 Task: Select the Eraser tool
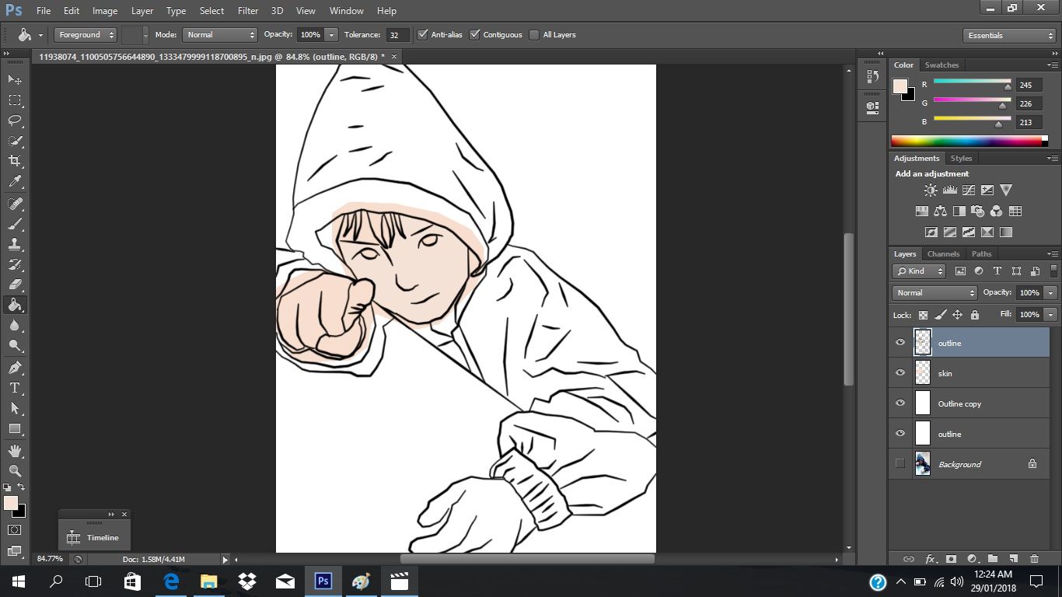coord(15,285)
